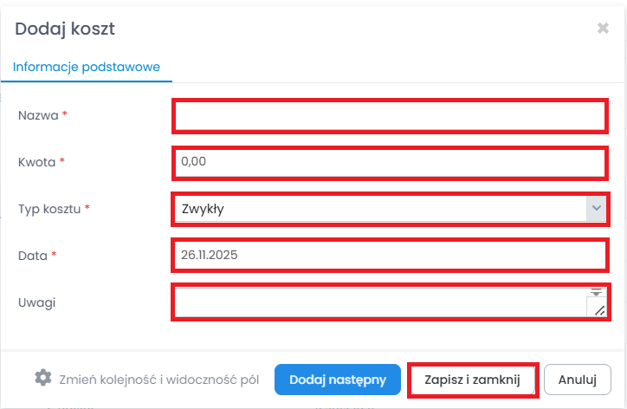The height and width of the screenshot is (409, 627).
Task: Cancel with the Anuluj button
Action: pyautogui.click(x=578, y=380)
